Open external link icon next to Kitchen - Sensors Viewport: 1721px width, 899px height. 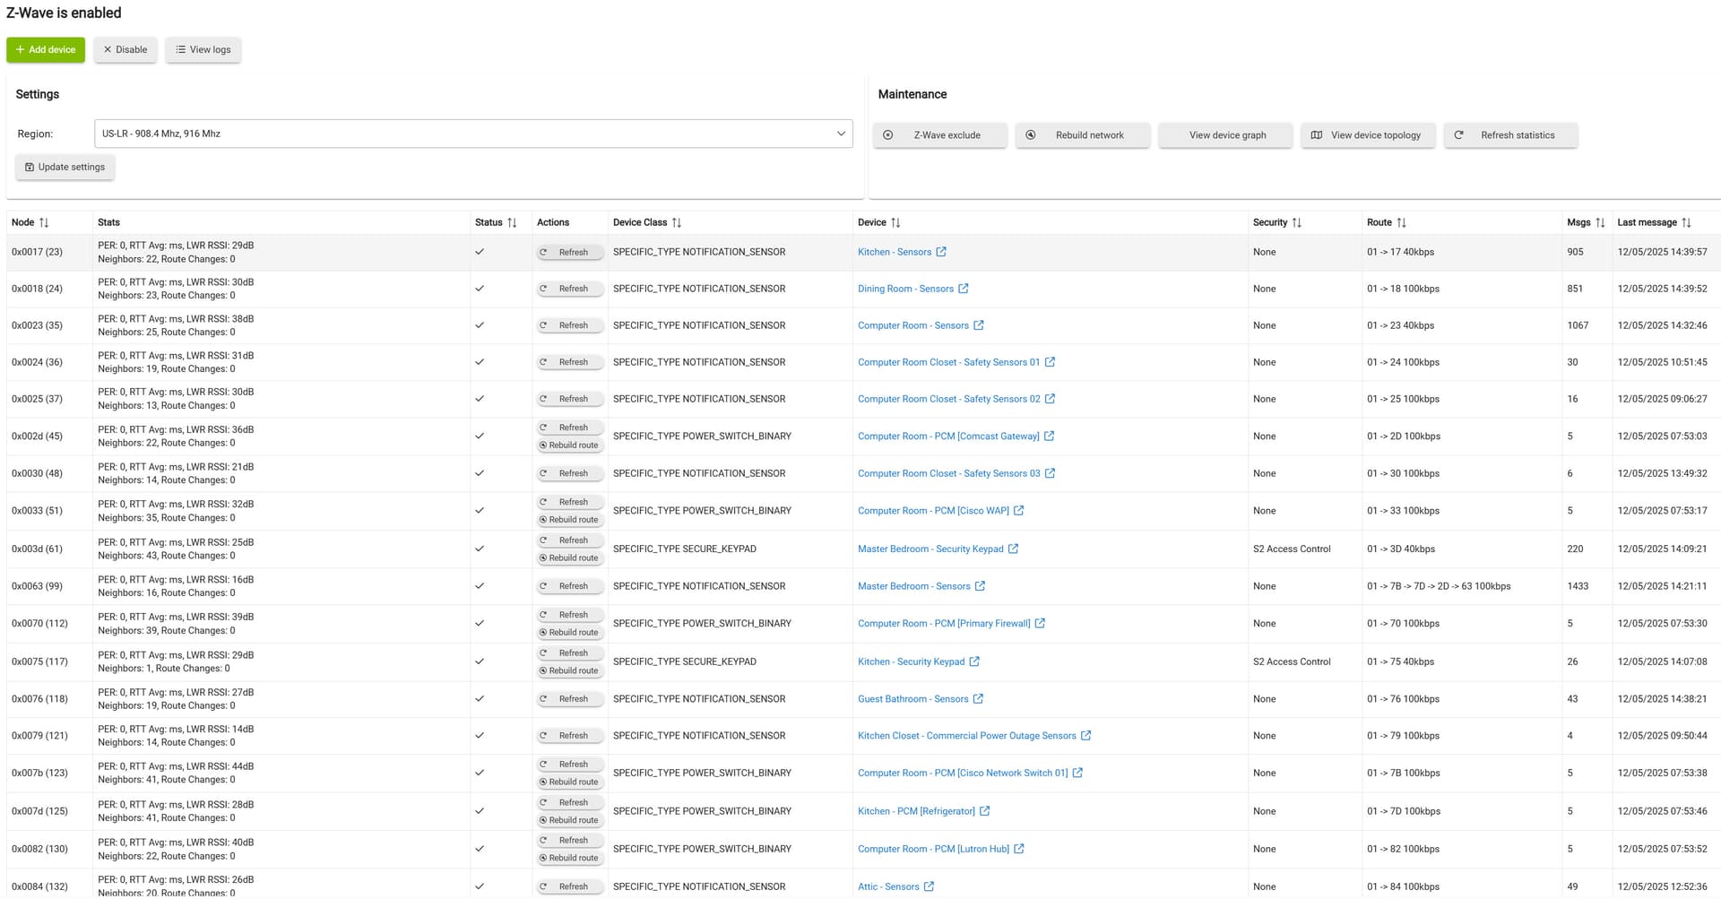[x=941, y=252]
